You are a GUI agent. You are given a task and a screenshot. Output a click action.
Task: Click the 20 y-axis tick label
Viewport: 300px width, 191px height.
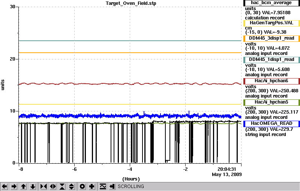(12, 59)
